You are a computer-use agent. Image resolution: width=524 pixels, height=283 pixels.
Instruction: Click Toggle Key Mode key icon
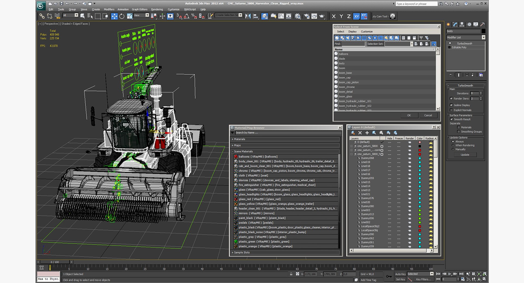389,276
